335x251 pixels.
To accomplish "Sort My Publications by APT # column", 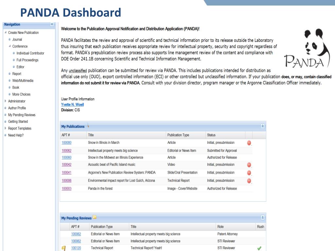I will [73, 135].
